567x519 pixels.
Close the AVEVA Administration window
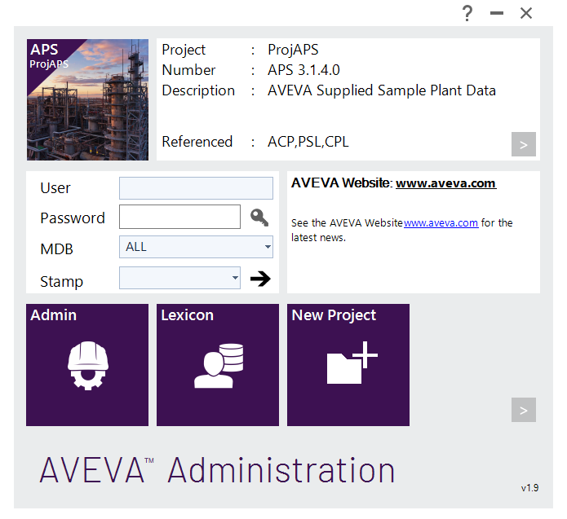tap(526, 13)
